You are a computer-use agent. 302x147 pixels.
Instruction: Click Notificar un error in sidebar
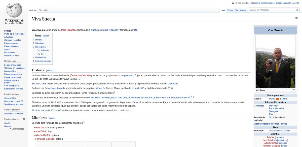(12, 56)
